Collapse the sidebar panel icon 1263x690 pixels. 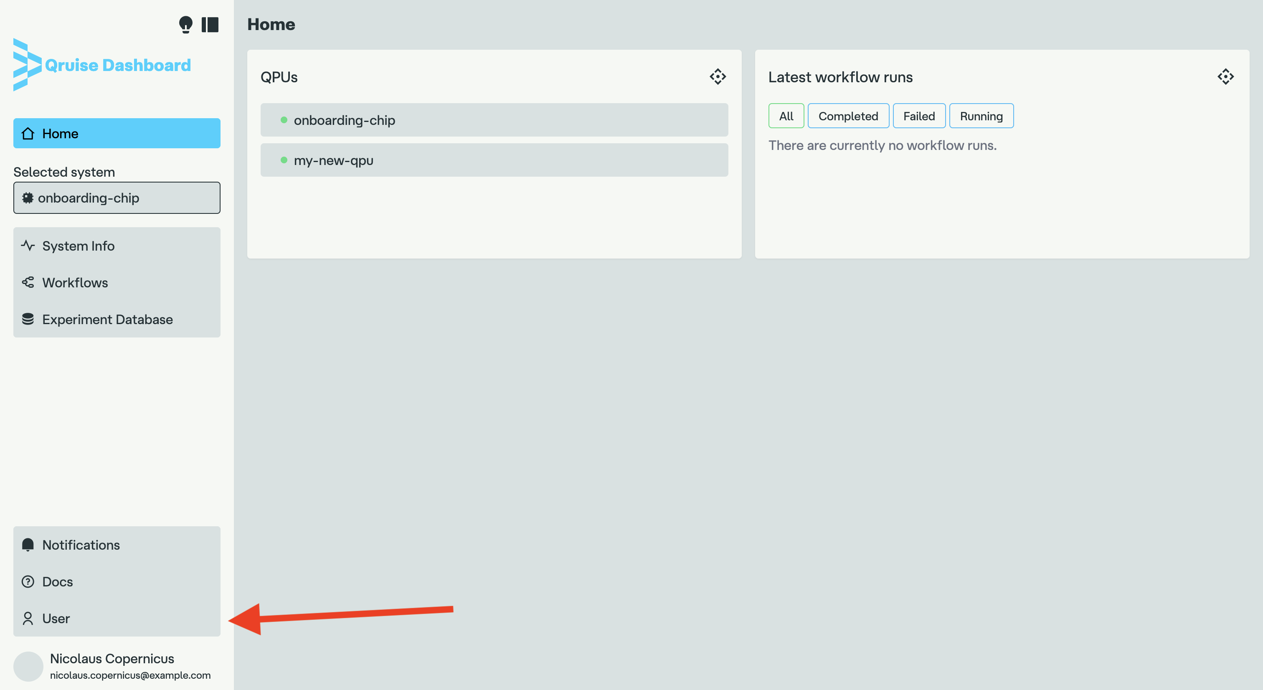[210, 25]
